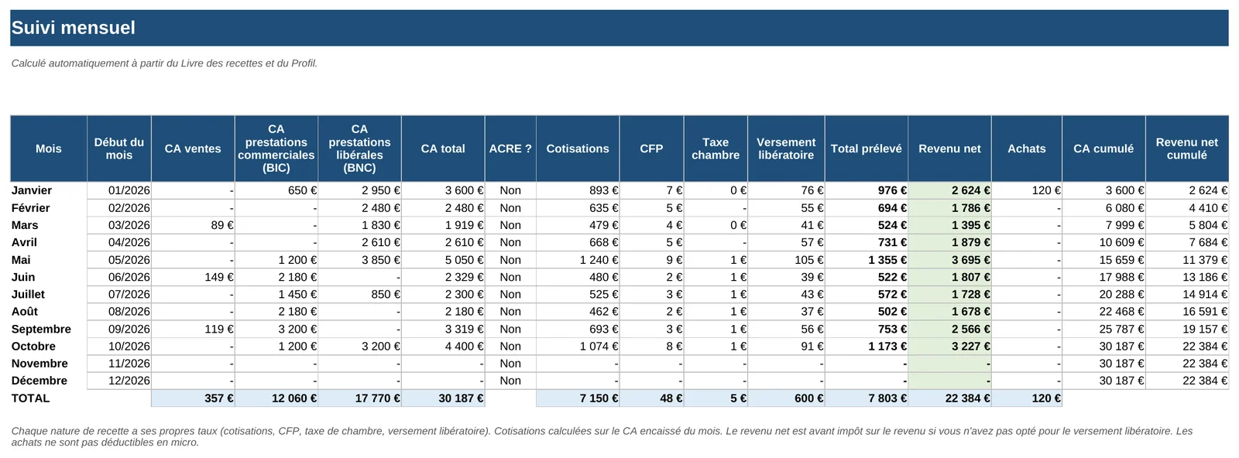Select Mai revenu net '3 695 €'
The width and height of the screenshot is (1239, 458).
coord(949,260)
